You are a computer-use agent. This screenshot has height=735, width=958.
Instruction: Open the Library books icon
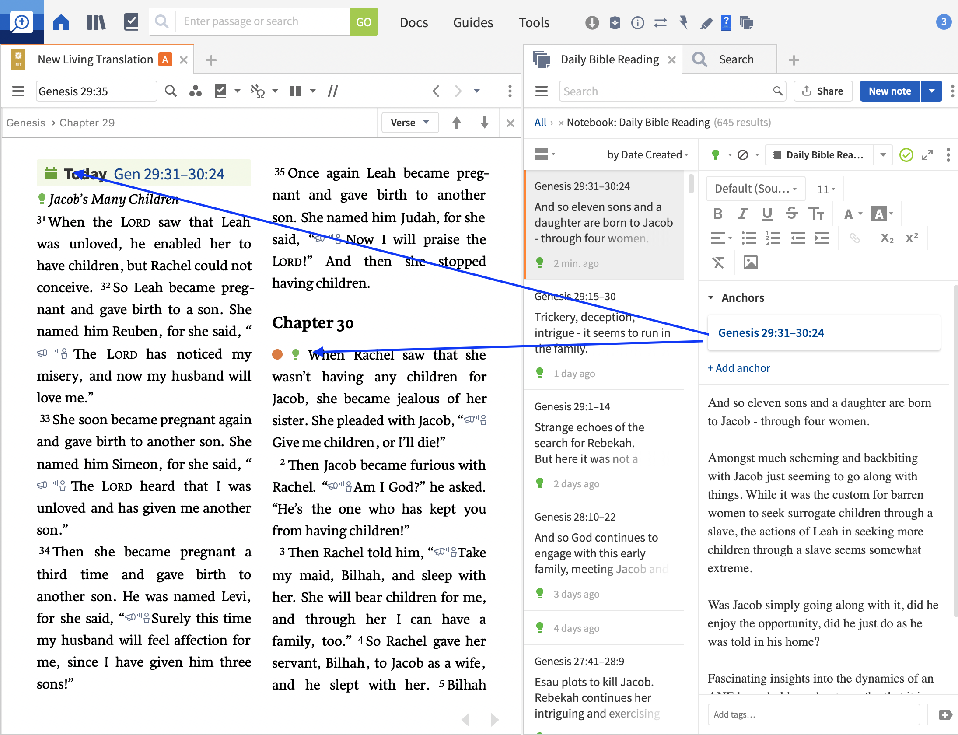tap(96, 22)
